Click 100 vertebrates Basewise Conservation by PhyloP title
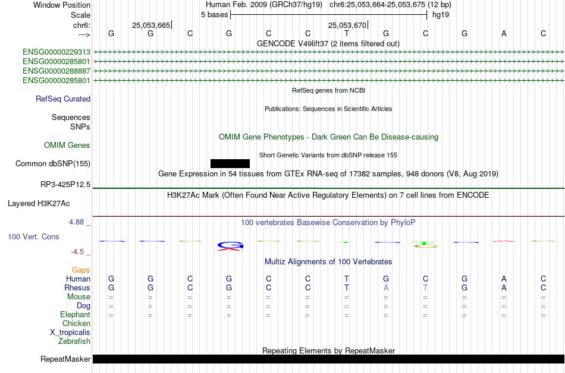Viewport: 565px width, 373px height. click(328, 223)
